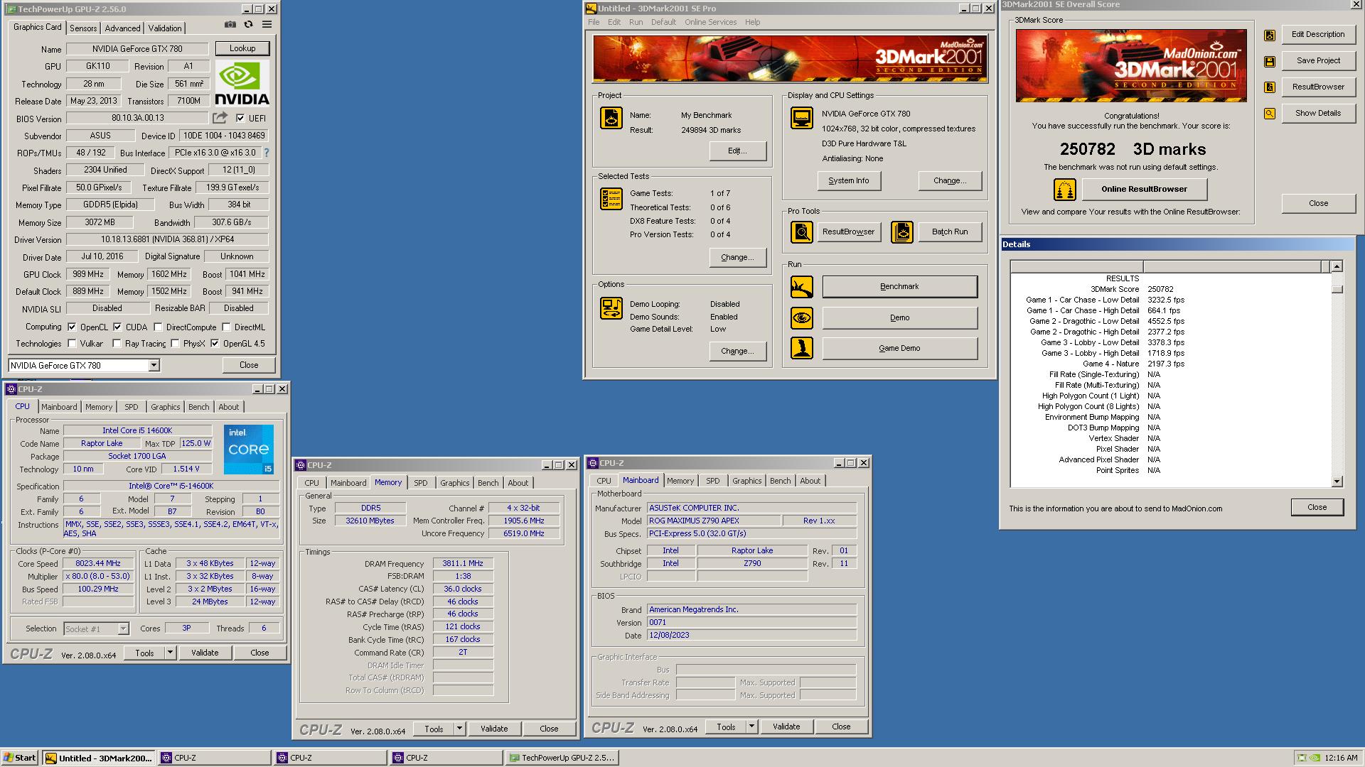Click the Selection Socket #1 combo field
This screenshot has height=767, width=1365.
(96, 629)
